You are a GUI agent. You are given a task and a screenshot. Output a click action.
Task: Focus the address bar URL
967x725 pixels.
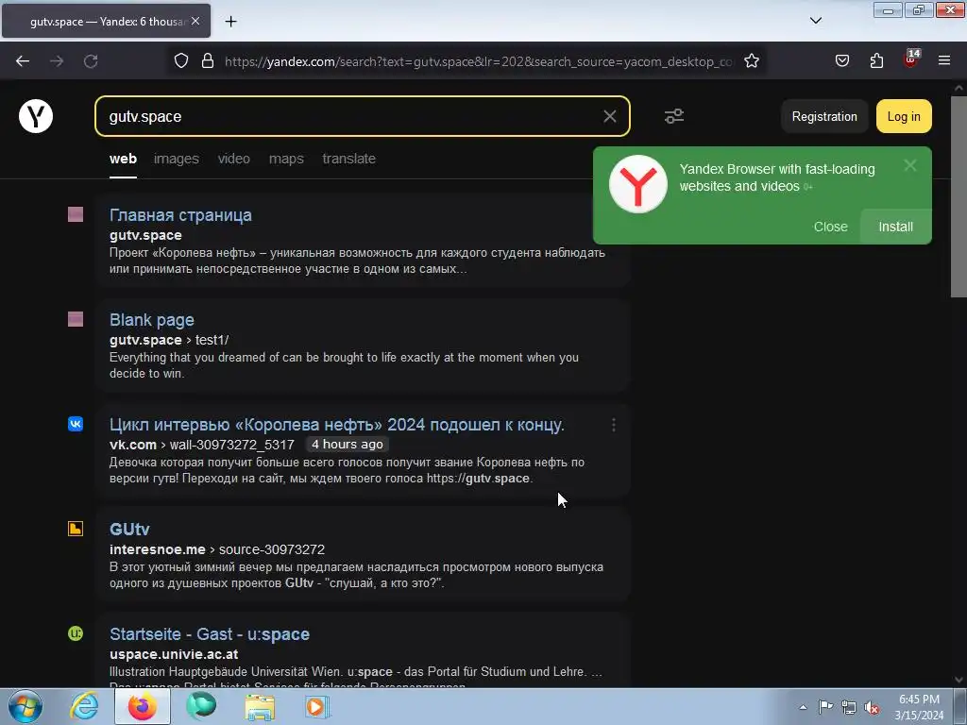479,61
